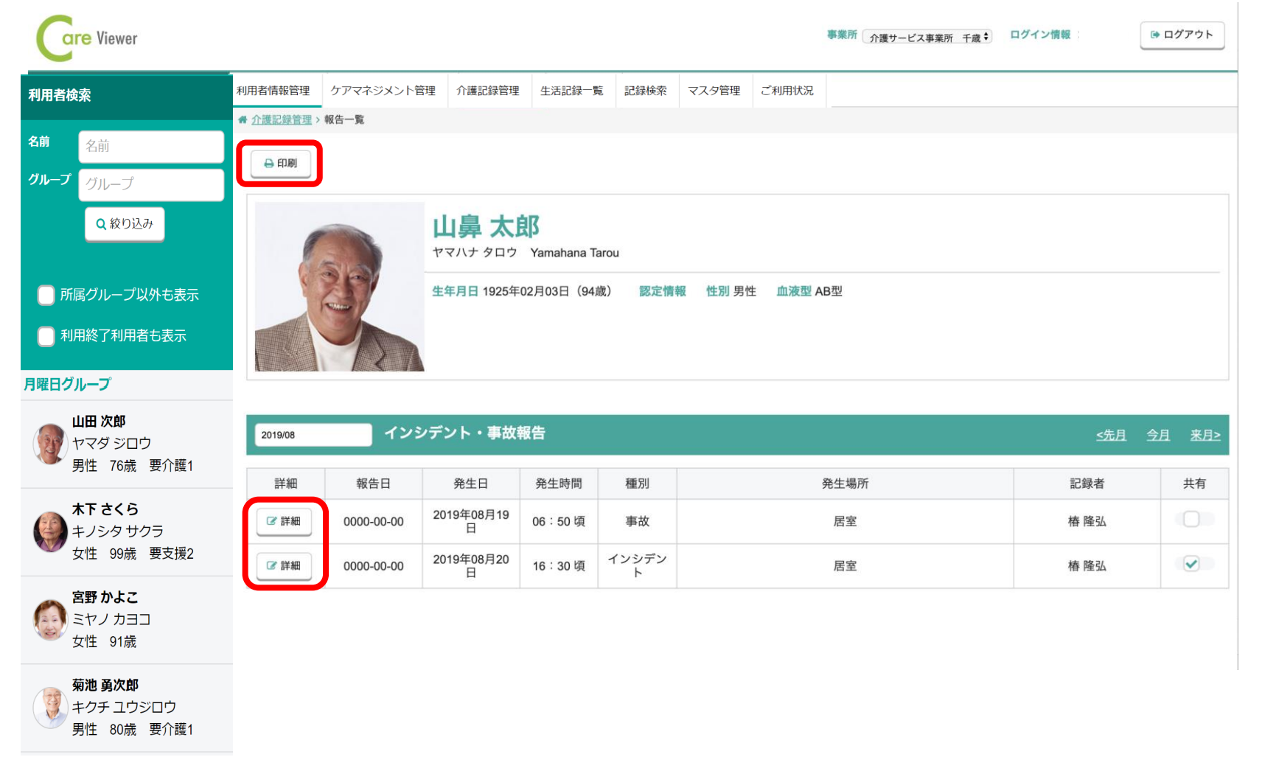Open details for the 2019年08月19日 accident report
The width and height of the screenshot is (1262, 771).
pos(284,521)
